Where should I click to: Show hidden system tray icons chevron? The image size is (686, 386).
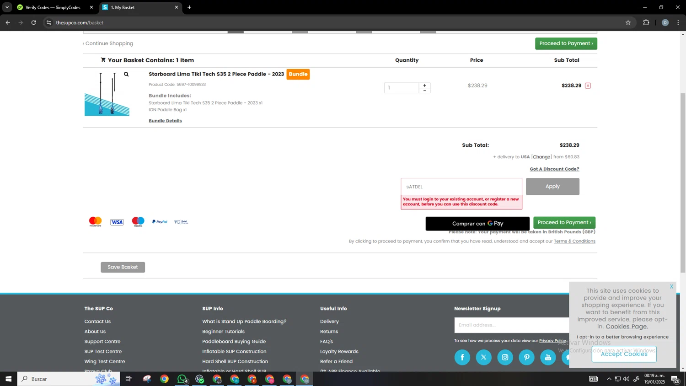(x=609, y=379)
